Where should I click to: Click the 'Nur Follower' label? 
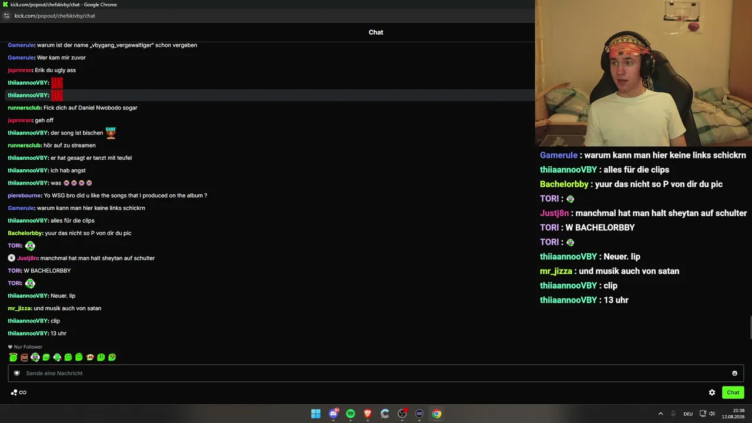click(28, 347)
